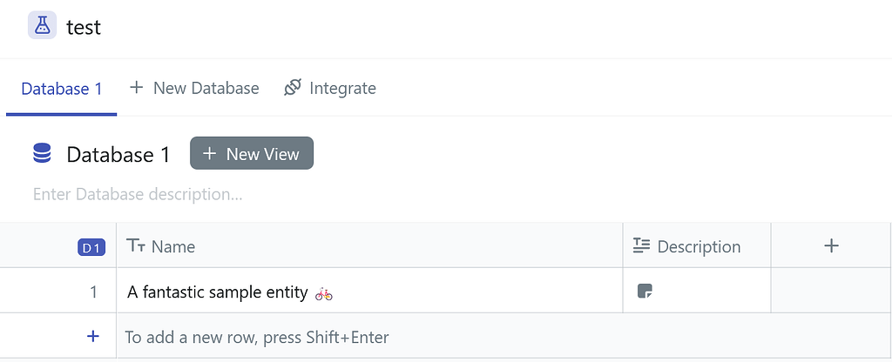Viewport: 892px width, 362px height.
Task: Click the text type icon beside Name
Action: [136, 246]
